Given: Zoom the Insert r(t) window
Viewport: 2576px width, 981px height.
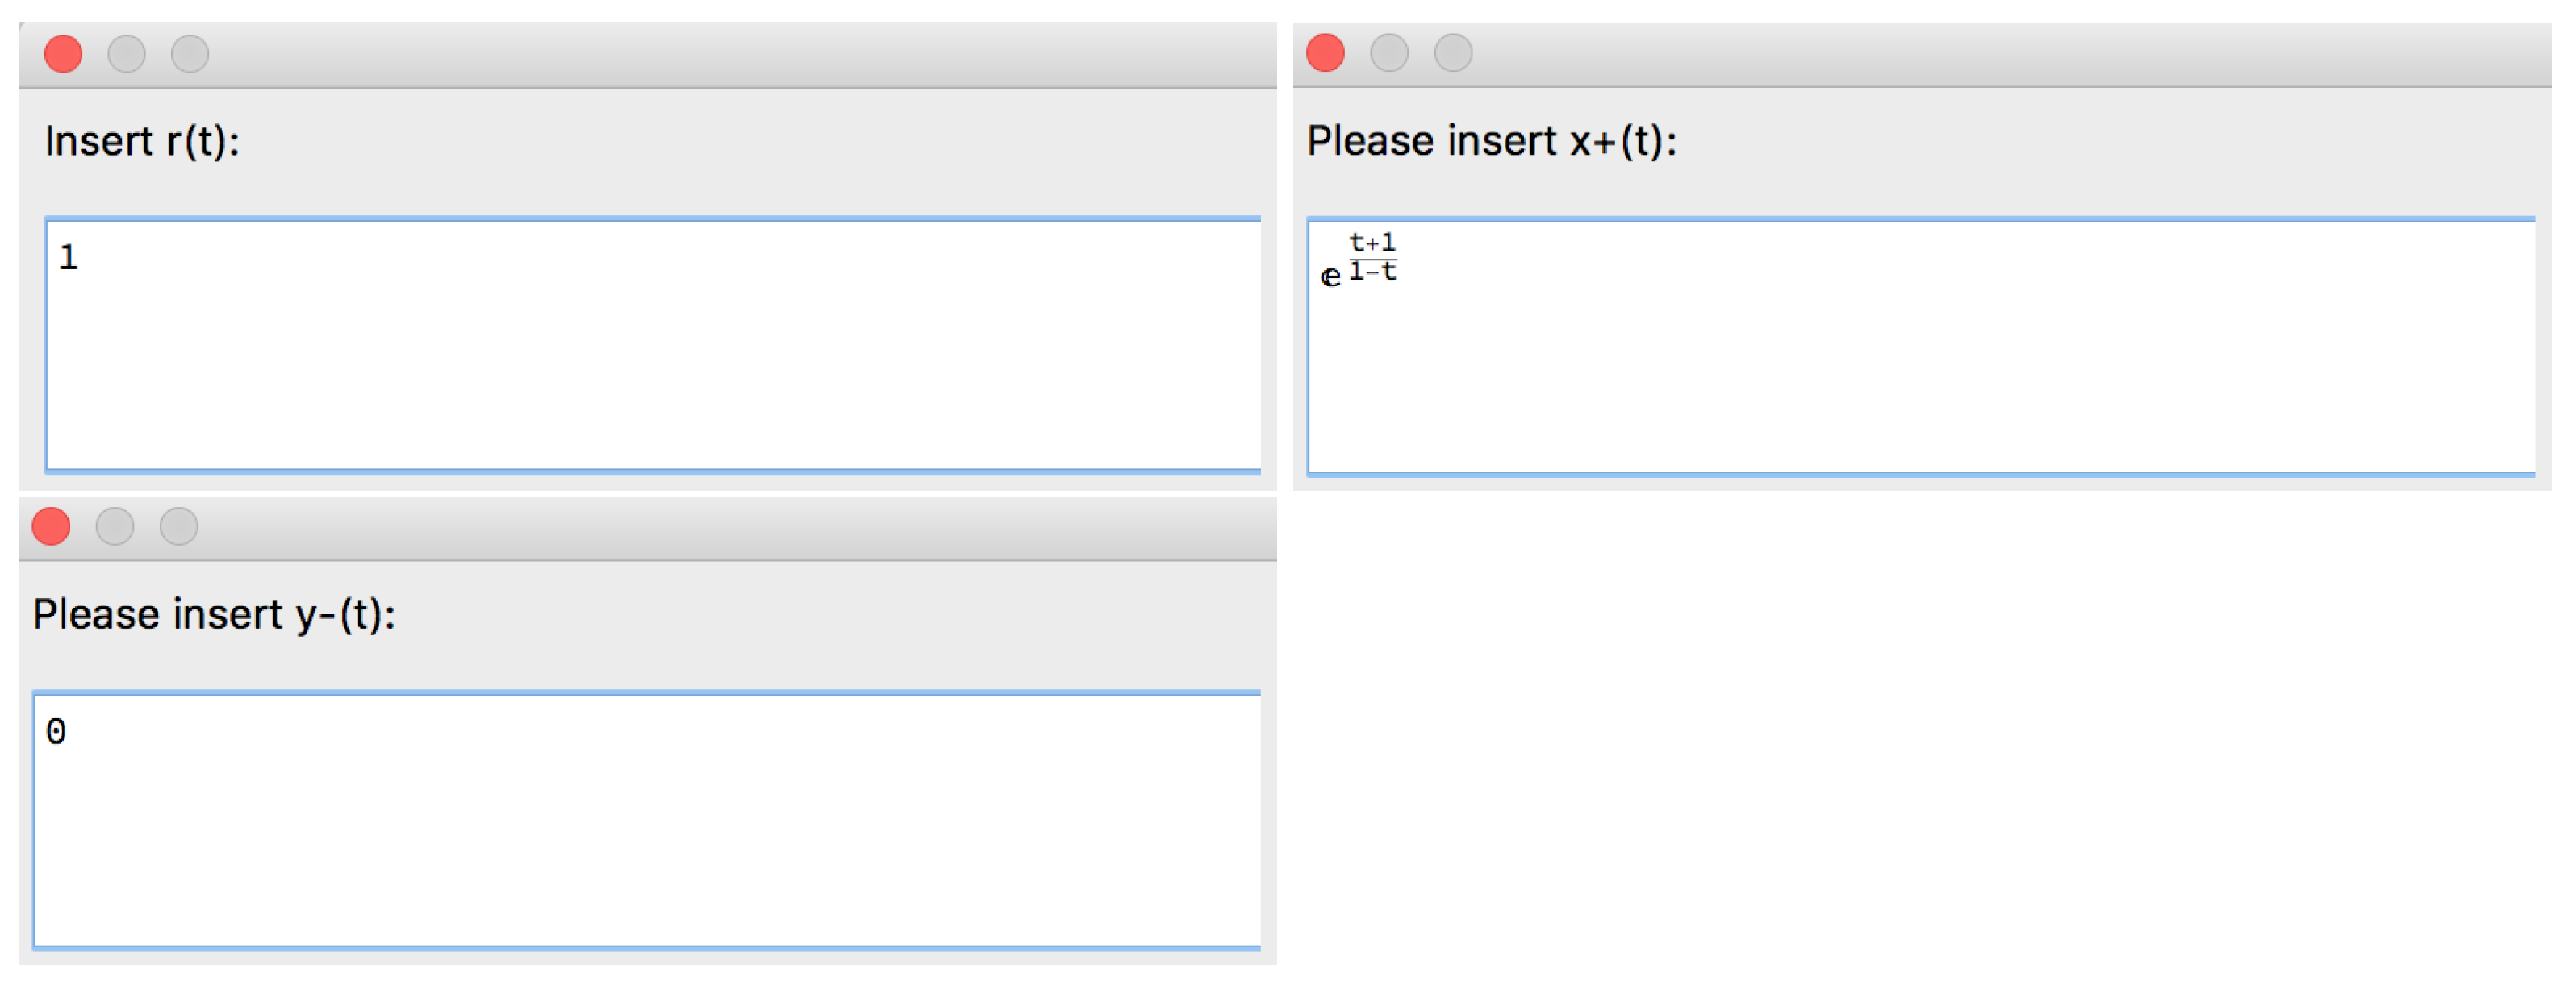Looking at the screenshot, I should pos(190,54).
